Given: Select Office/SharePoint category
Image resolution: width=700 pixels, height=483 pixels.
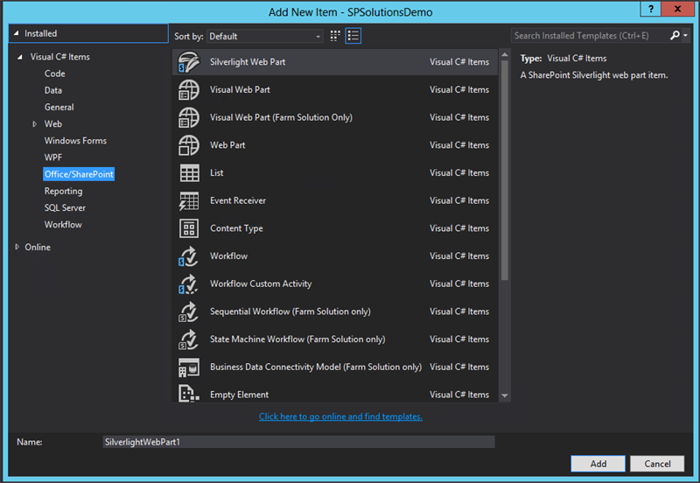Looking at the screenshot, I should pyautogui.click(x=79, y=174).
